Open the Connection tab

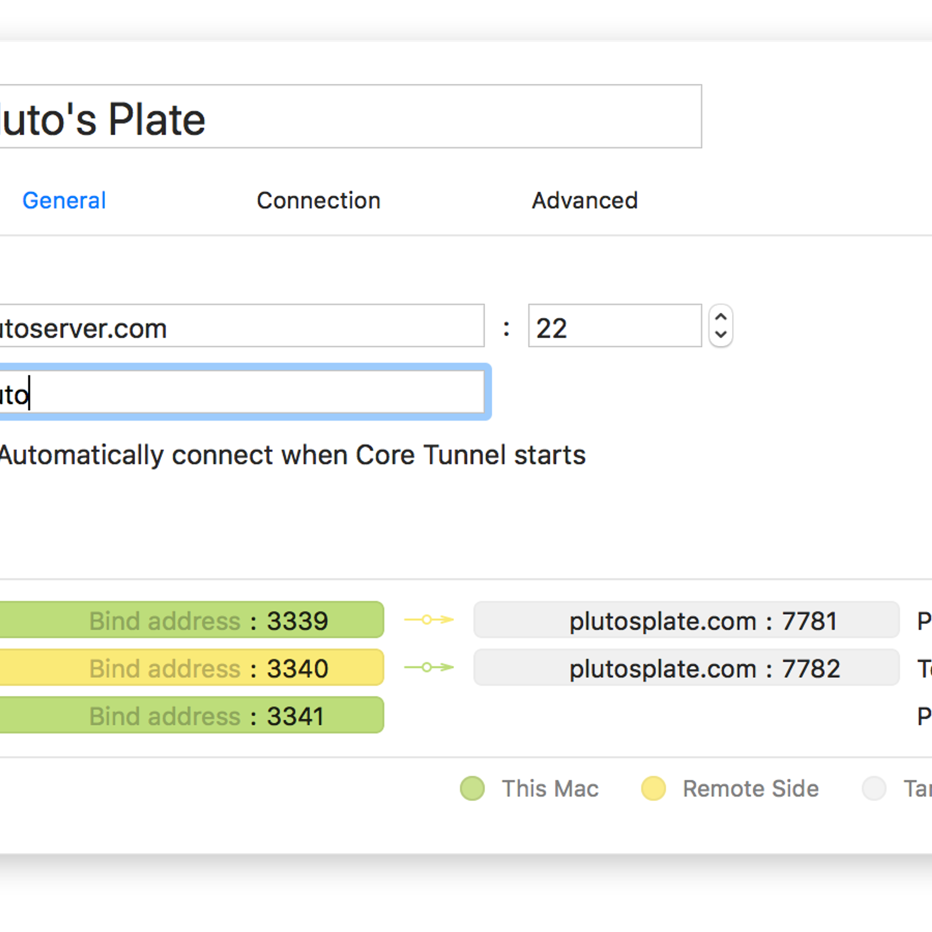click(x=319, y=200)
